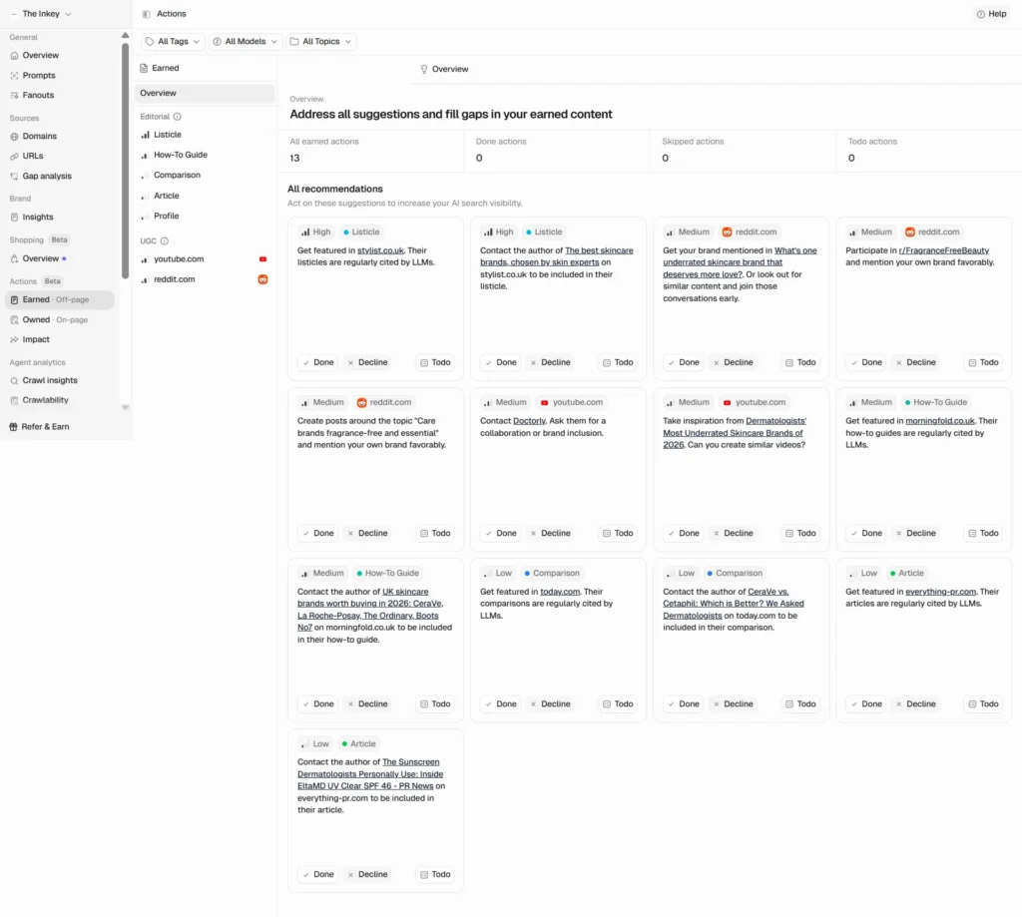Open the stylist.co.uk link

(x=380, y=250)
